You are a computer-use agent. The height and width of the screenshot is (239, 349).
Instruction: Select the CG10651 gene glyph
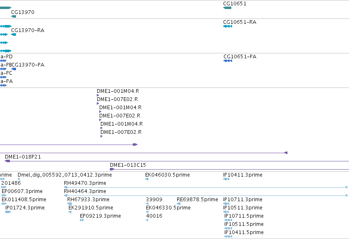[x=227, y=8]
